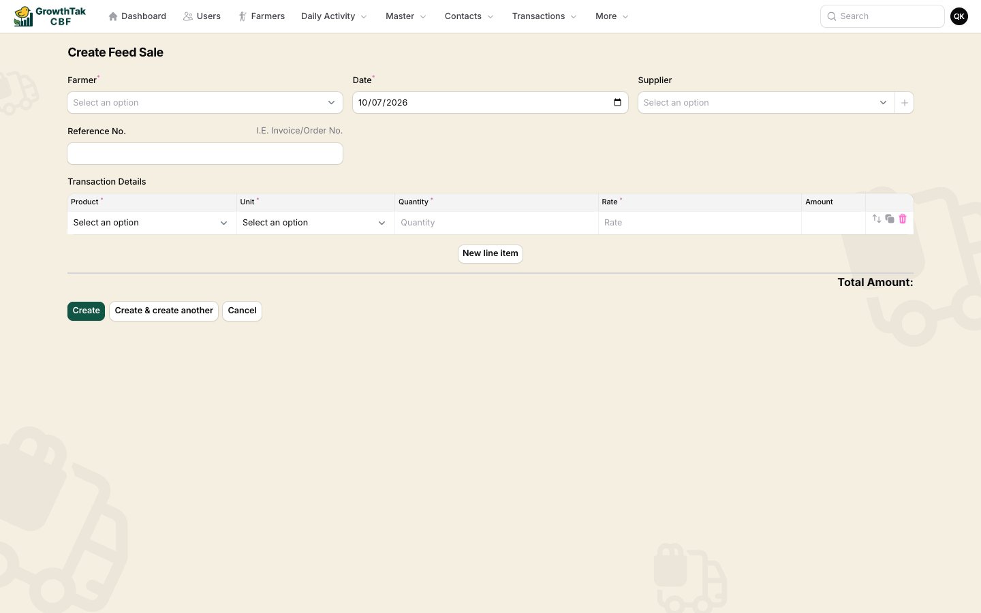
Task: Open the Farmer select dropdown
Action: click(205, 103)
